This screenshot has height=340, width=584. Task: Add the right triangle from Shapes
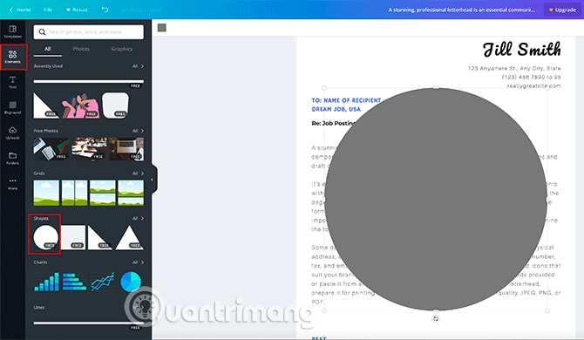tap(100, 237)
